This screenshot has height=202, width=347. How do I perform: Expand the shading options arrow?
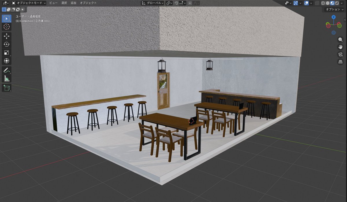342,3
